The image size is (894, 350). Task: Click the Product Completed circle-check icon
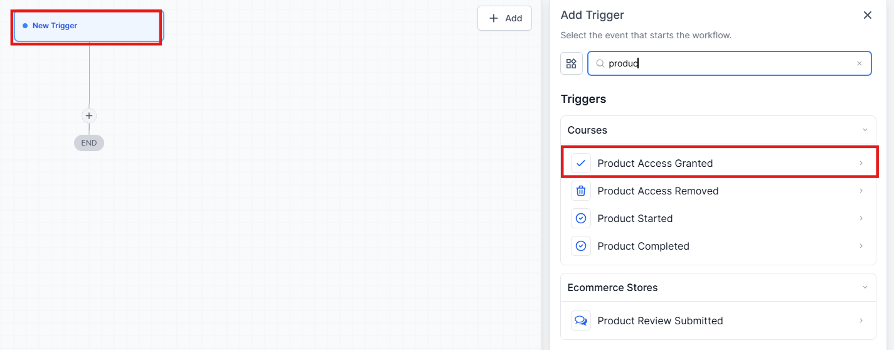coord(581,246)
